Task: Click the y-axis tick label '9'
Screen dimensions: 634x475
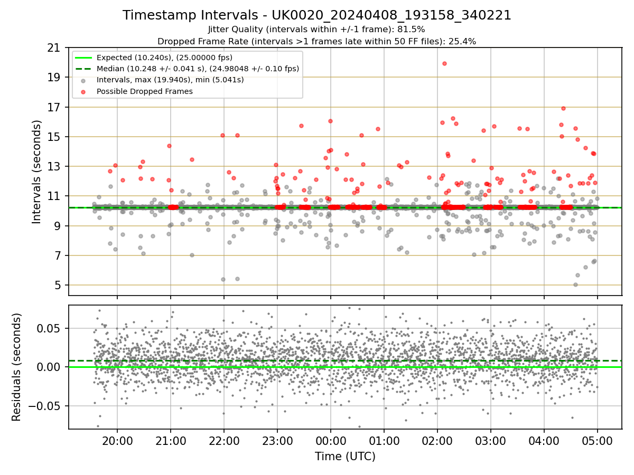Action: click(x=57, y=226)
